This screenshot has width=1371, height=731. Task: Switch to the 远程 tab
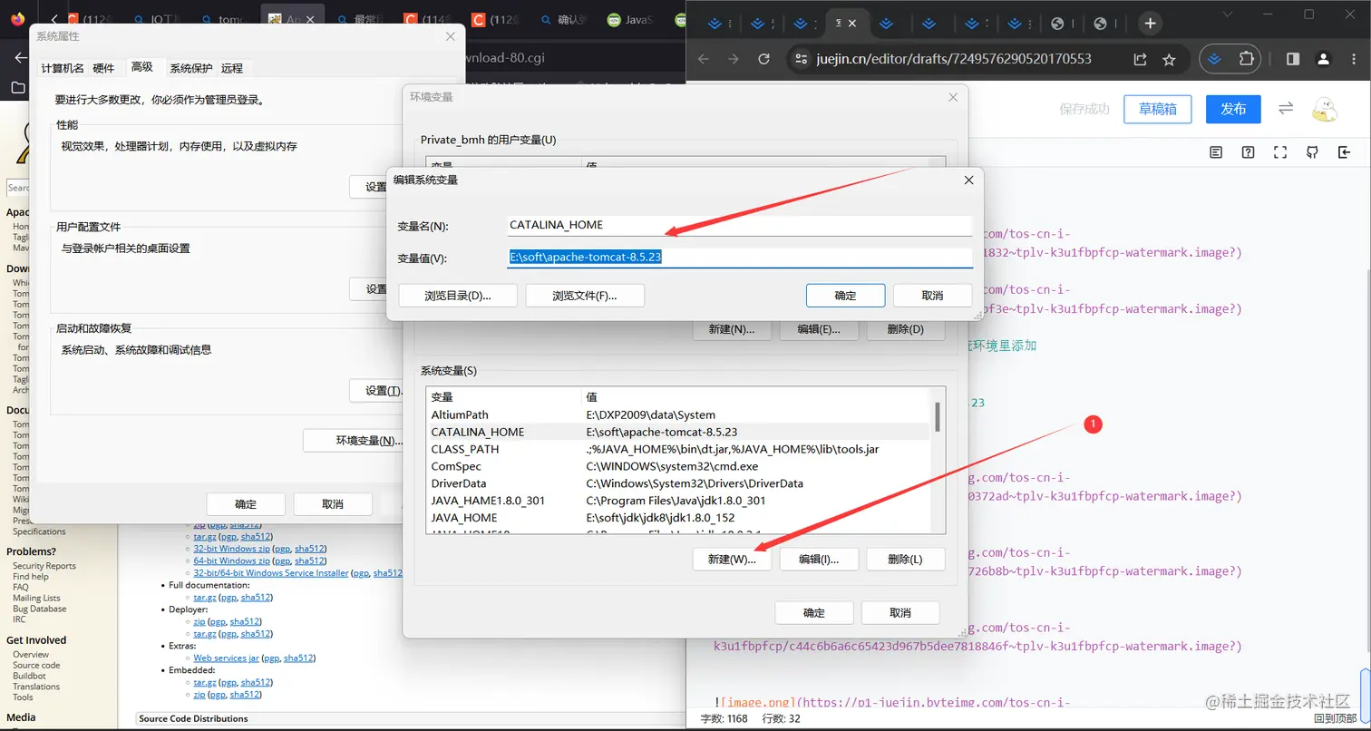click(x=232, y=68)
